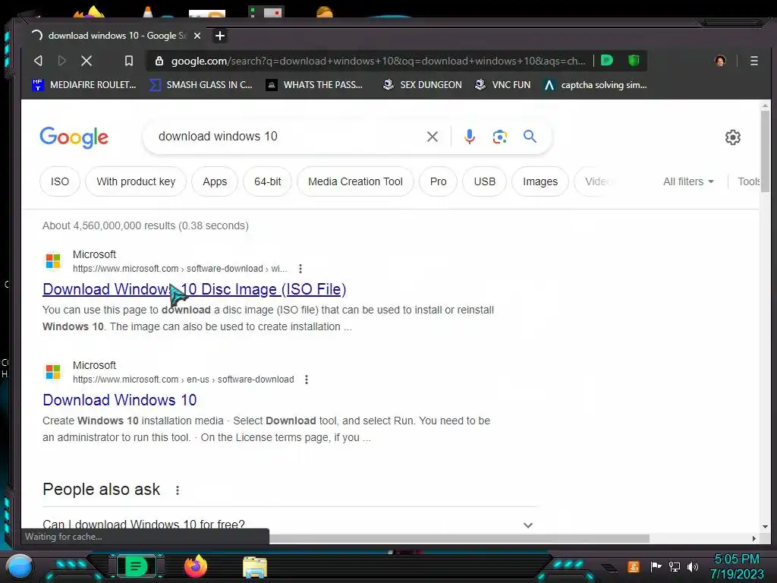This screenshot has height=583, width=777.
Task: Clear the Google search box text
Action: pos(432,137)
